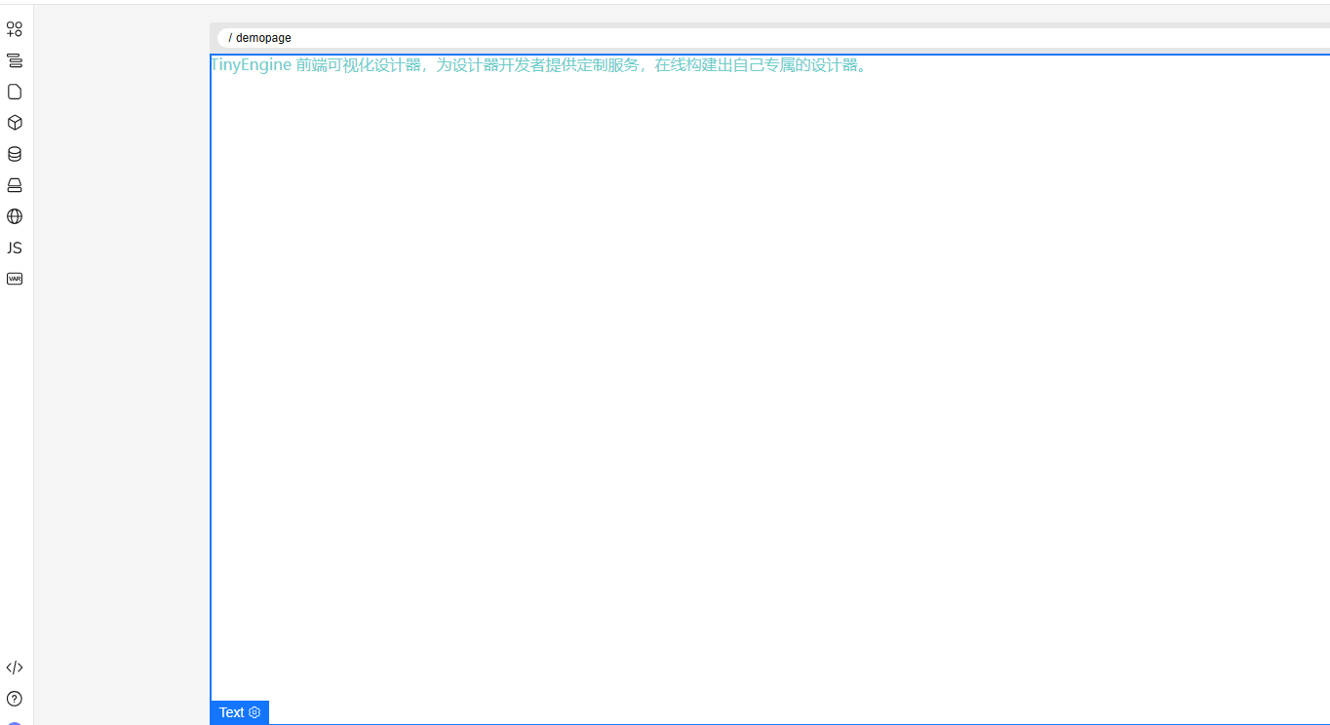Open the data source database icon
This screenshot has width=1330, height=725.
(15, 154)
